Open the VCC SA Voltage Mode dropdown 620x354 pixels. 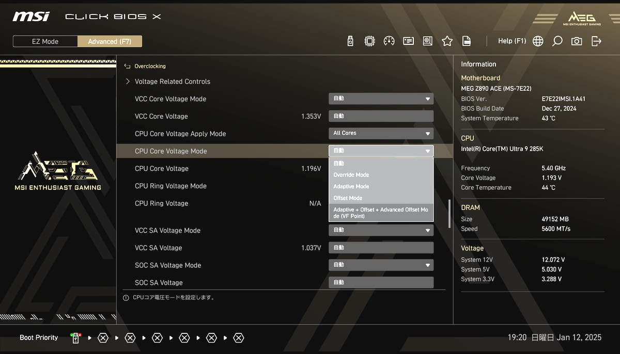coord(381,230)
